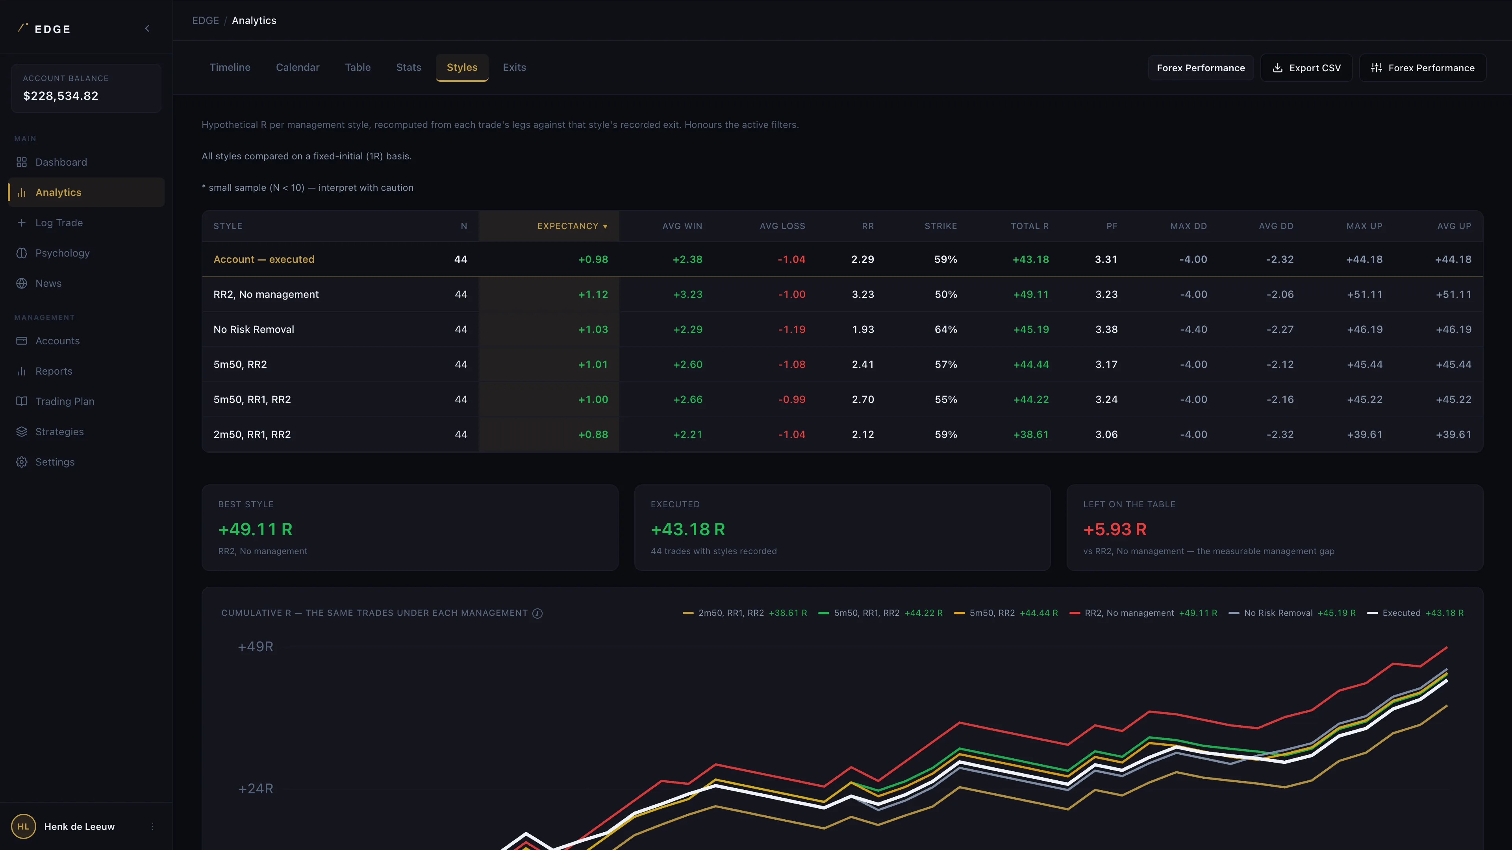Click the Settings gear icon
This screenshot has height=850, width=1512.
pos(22,462)
